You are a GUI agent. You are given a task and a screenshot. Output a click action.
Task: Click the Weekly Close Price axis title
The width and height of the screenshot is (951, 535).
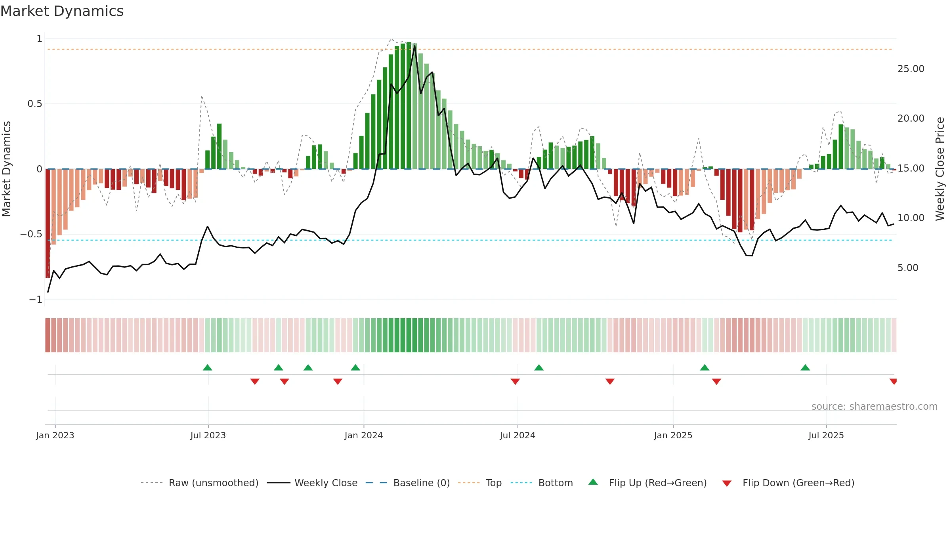tap(940, 169)
